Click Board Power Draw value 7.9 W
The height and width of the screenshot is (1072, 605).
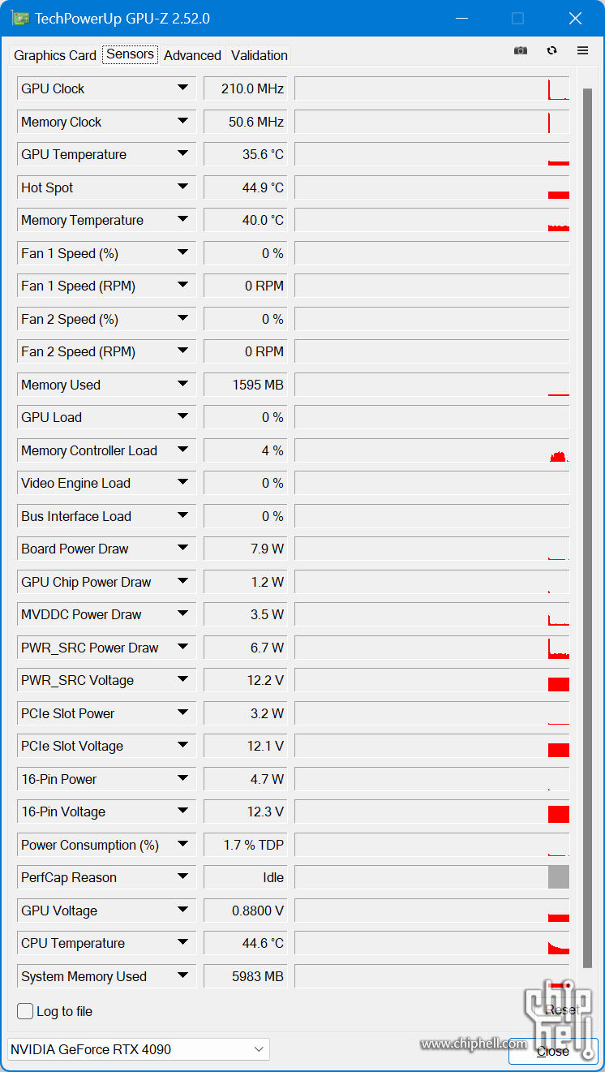(246, 549)
